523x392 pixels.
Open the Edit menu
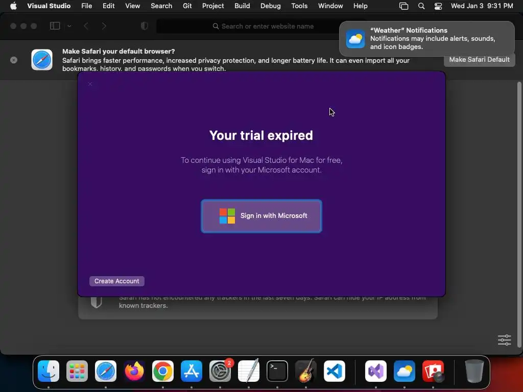coord(108,6)
